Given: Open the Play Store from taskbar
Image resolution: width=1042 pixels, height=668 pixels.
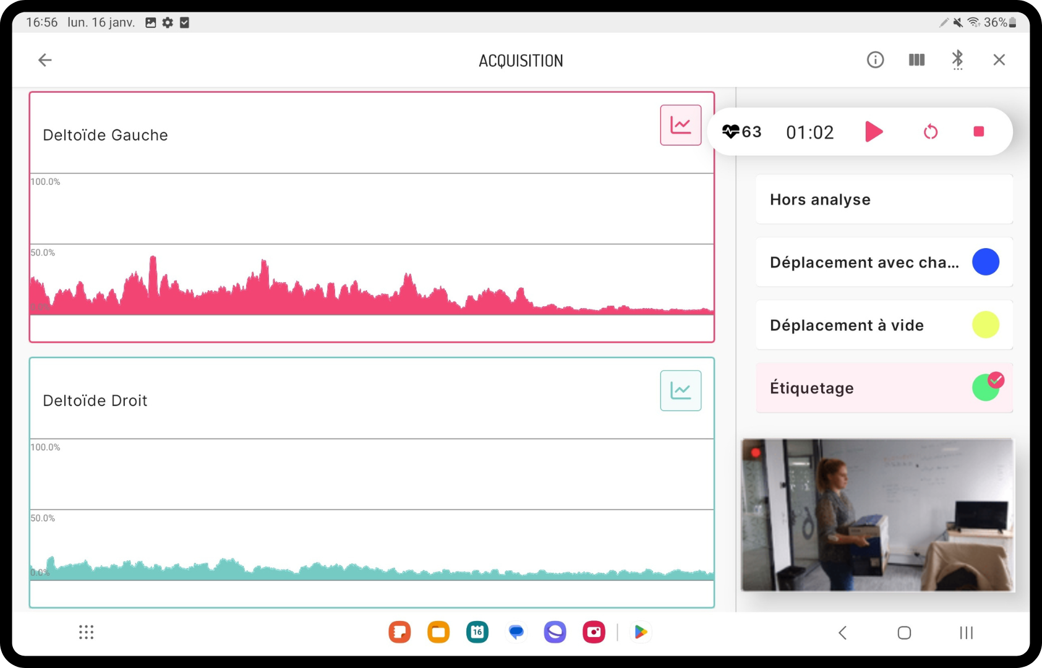Looking at the screenshot, I should [x=641, y=632].
